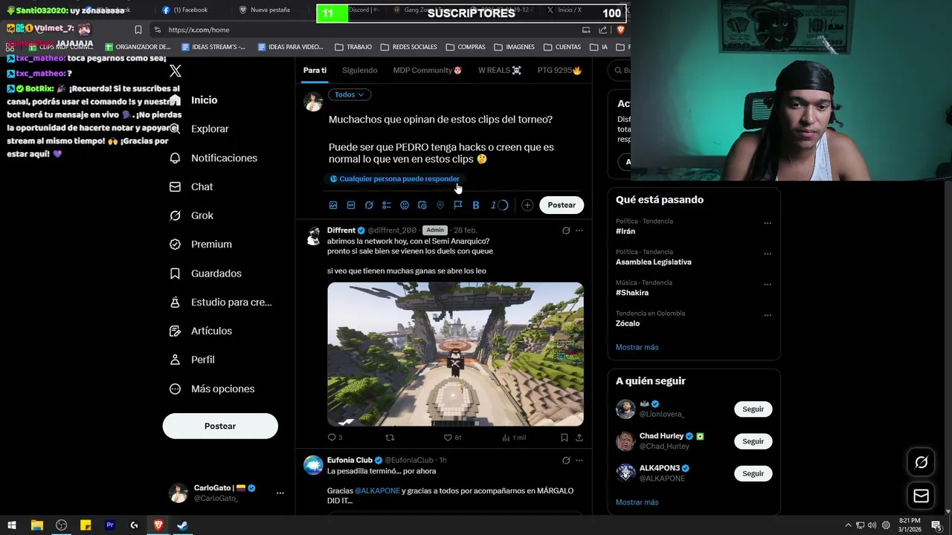Open Chat in the sidebar
Viewport: 952px width, 535px height.
pyautogui.click(x=191, y=187)
